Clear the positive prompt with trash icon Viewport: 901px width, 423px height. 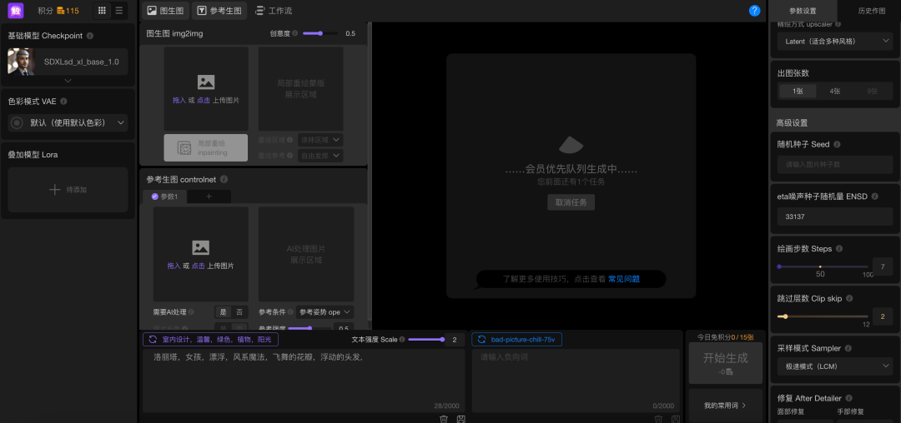click(x=444, y=419)
